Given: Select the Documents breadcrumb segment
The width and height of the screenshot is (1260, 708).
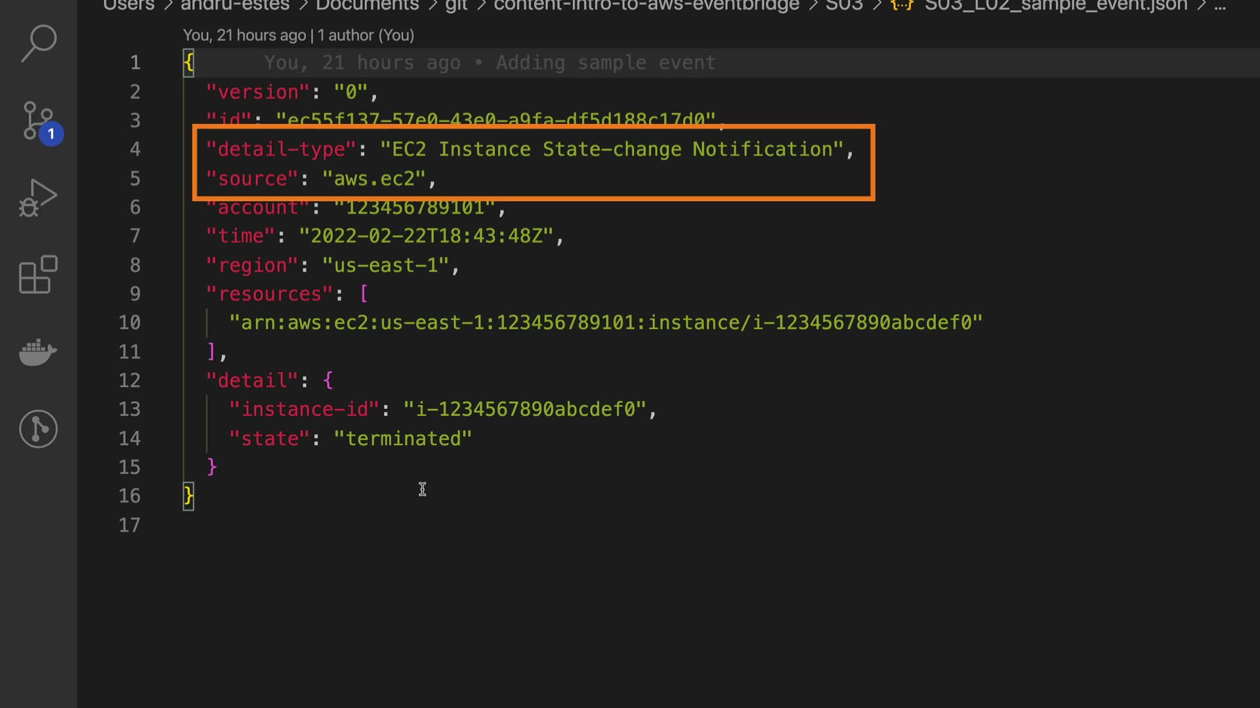Looking at the screenshot, I should pyautogui.click(x=367, y=5).
